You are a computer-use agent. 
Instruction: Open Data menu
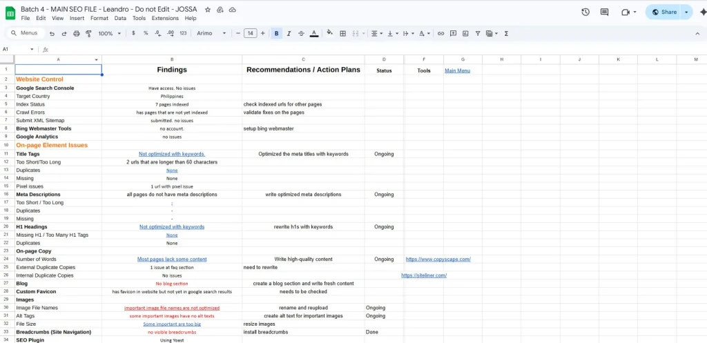pyautogui.click(x=120, y=19)
